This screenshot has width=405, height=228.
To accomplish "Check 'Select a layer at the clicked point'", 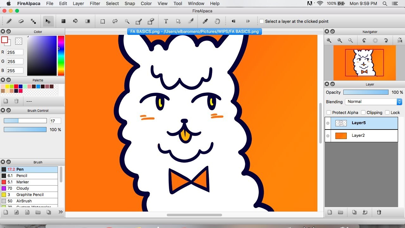I will (261, 21).
